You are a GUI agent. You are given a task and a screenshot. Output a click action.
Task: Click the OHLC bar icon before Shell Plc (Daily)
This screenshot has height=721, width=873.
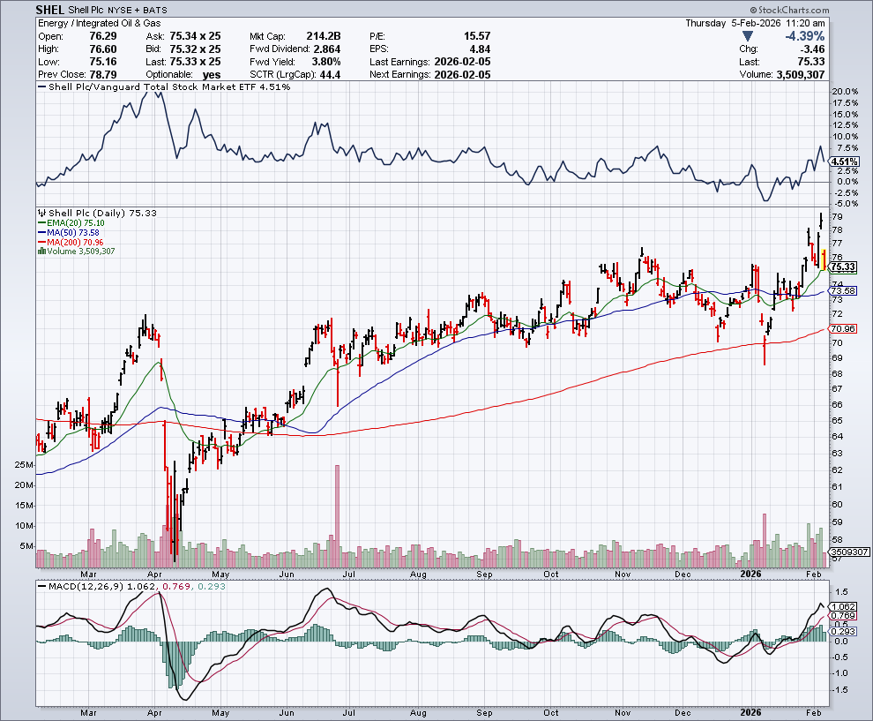[40, 213]
